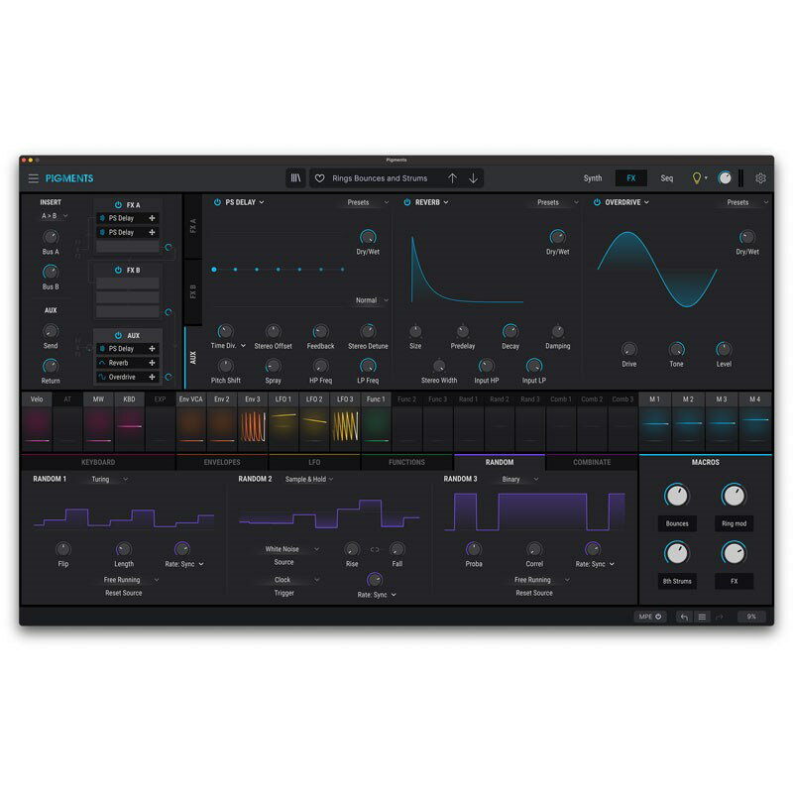Viewport: 793px width, 793px height.
Task: Open the COMBINATE modulation tab
Action: 592,462
